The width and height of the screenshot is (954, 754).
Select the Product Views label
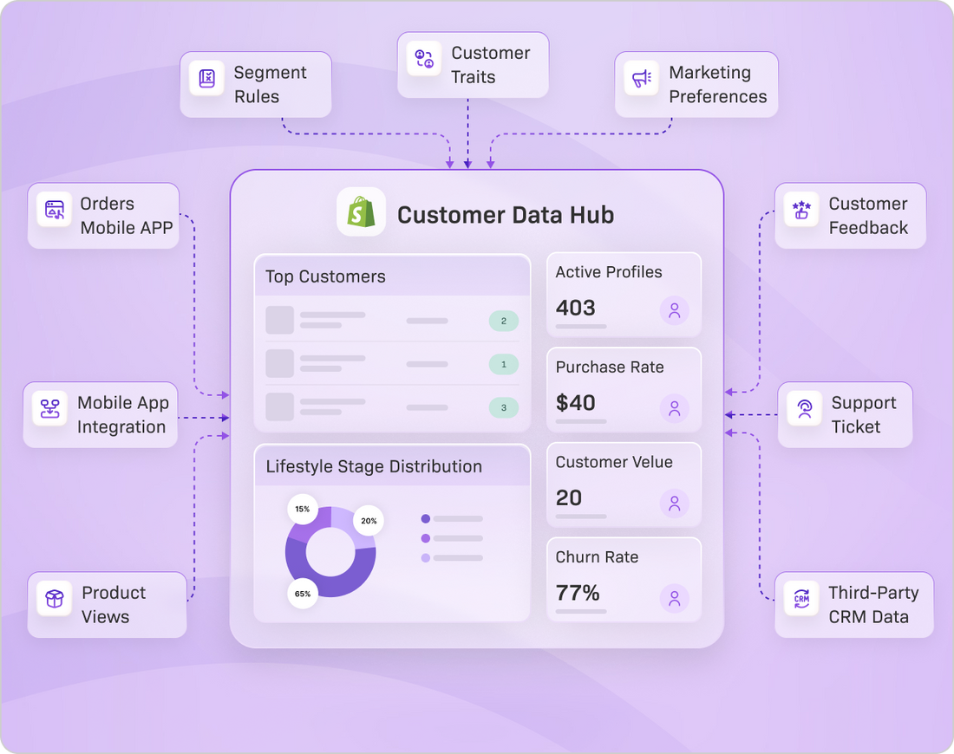(114, 605)
